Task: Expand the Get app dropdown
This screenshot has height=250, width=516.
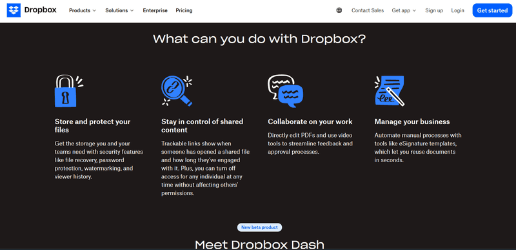Action: 404,10
